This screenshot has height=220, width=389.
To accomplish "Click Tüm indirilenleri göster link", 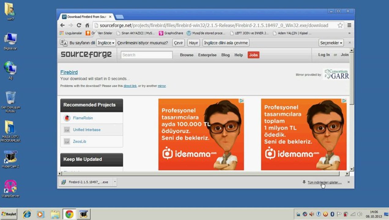I will tap(324, 182).
